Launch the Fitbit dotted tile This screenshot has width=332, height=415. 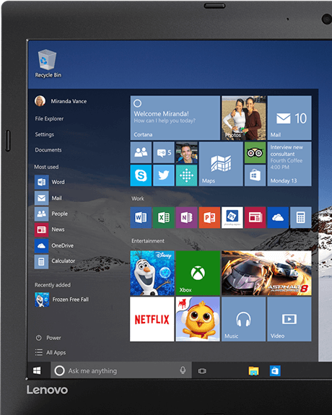tap(187, 175)
